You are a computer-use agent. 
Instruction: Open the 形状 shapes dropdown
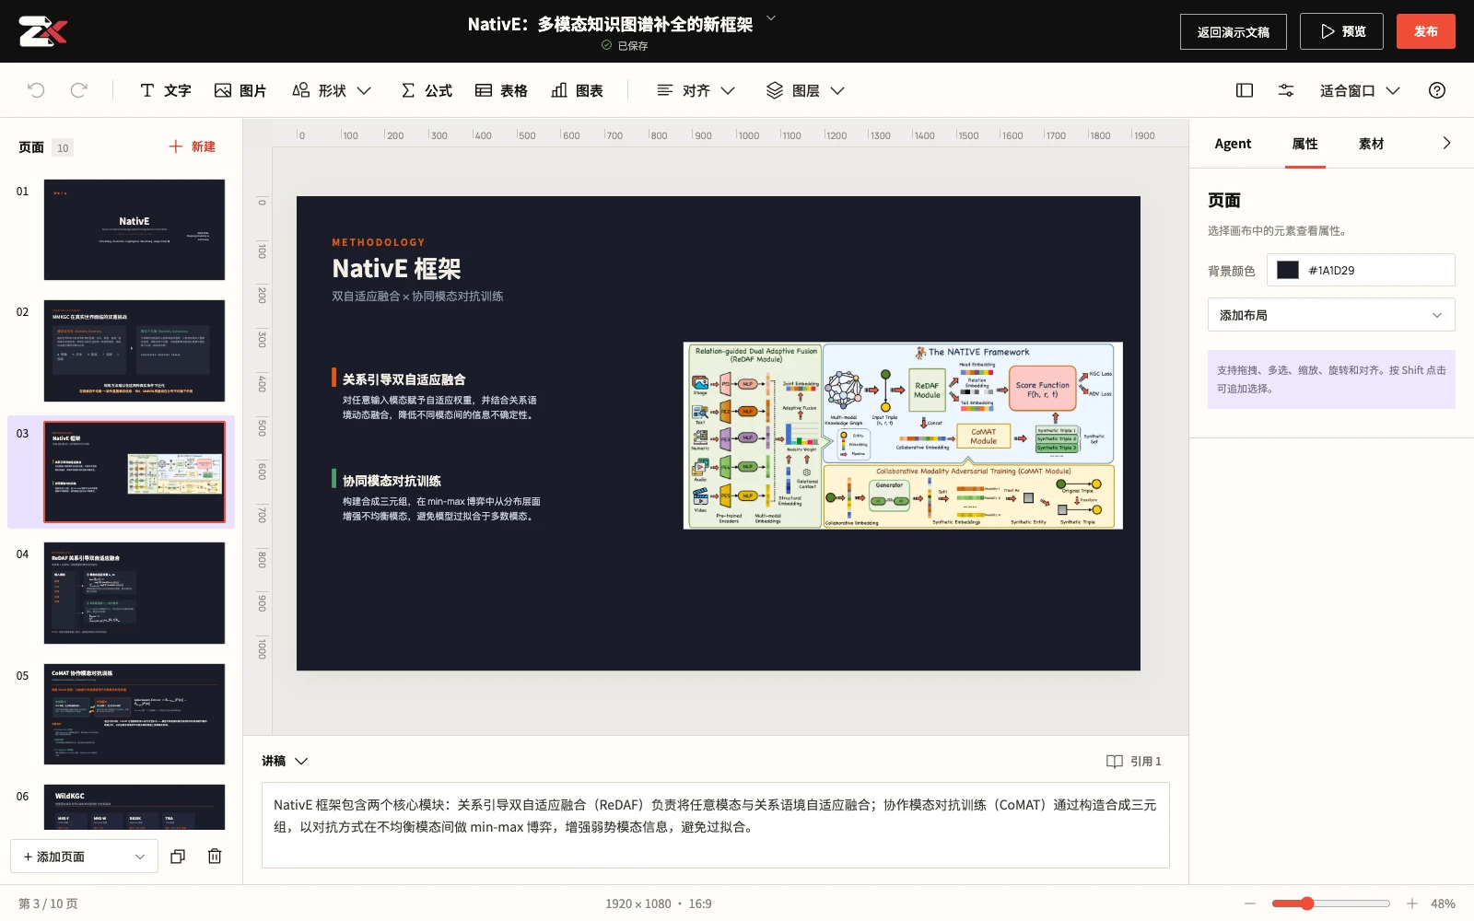coord(332,90)
